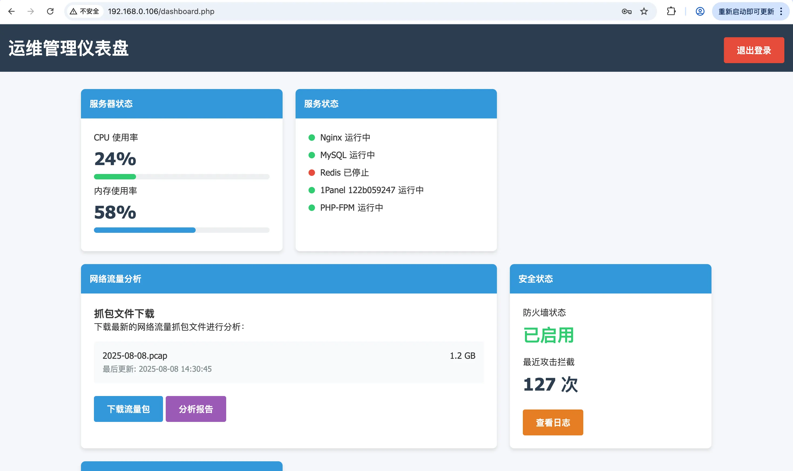Viewport: 793px width, 471px height.
Task: Click the not-secure warning badge
Action: pos(84,11)
